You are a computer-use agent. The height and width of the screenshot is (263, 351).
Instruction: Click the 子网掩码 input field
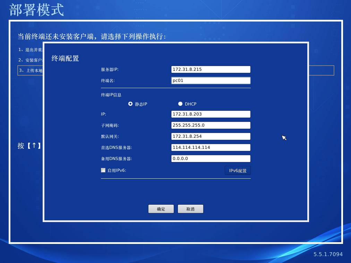pyautogui.click(x=211, y=125)
